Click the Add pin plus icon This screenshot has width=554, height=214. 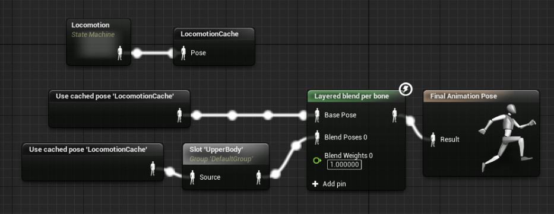point(315,184)
